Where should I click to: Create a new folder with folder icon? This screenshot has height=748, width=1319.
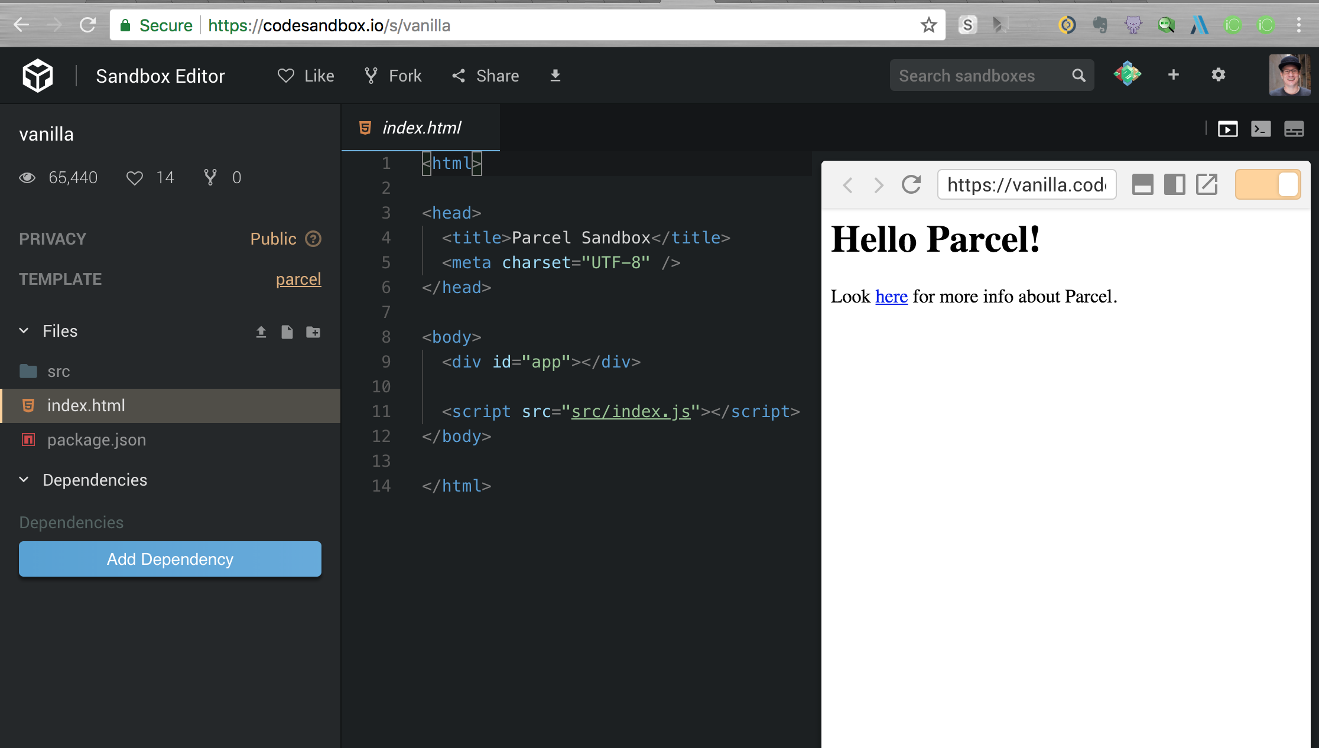tap(313, 332)
